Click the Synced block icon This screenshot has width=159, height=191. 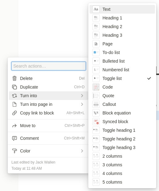point(96,122)
